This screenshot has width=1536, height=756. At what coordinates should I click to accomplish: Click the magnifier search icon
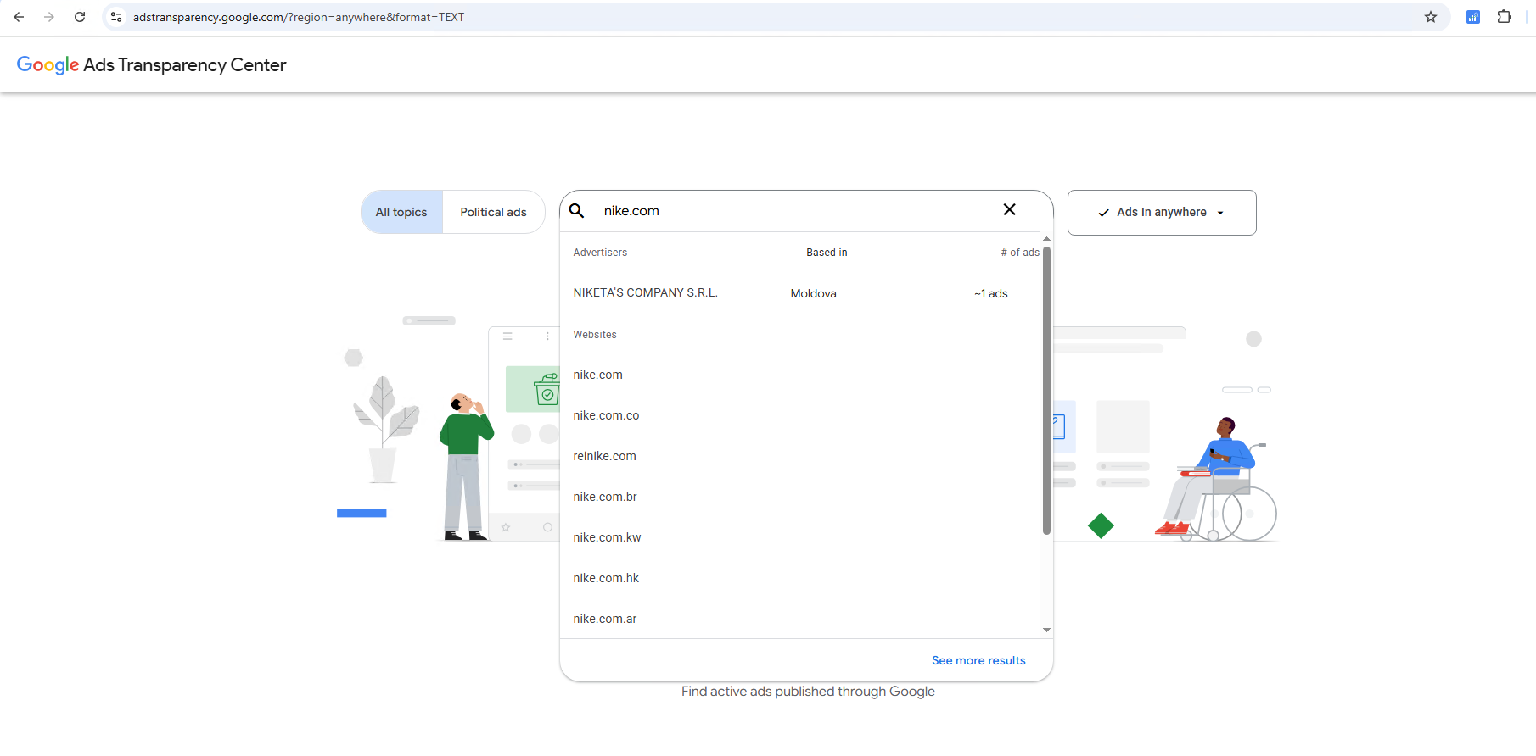(576, 211)
